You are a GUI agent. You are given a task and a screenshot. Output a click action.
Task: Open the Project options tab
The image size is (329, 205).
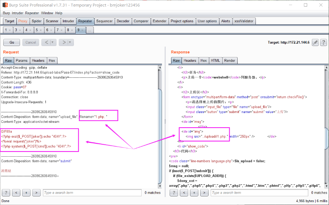182,21
